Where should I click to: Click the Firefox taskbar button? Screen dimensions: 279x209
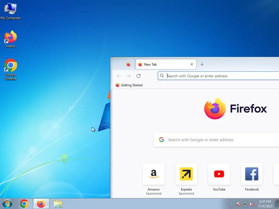click(x=41, y=204)
